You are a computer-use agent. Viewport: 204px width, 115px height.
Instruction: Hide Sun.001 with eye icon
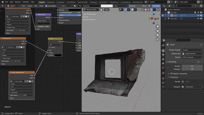198,19
